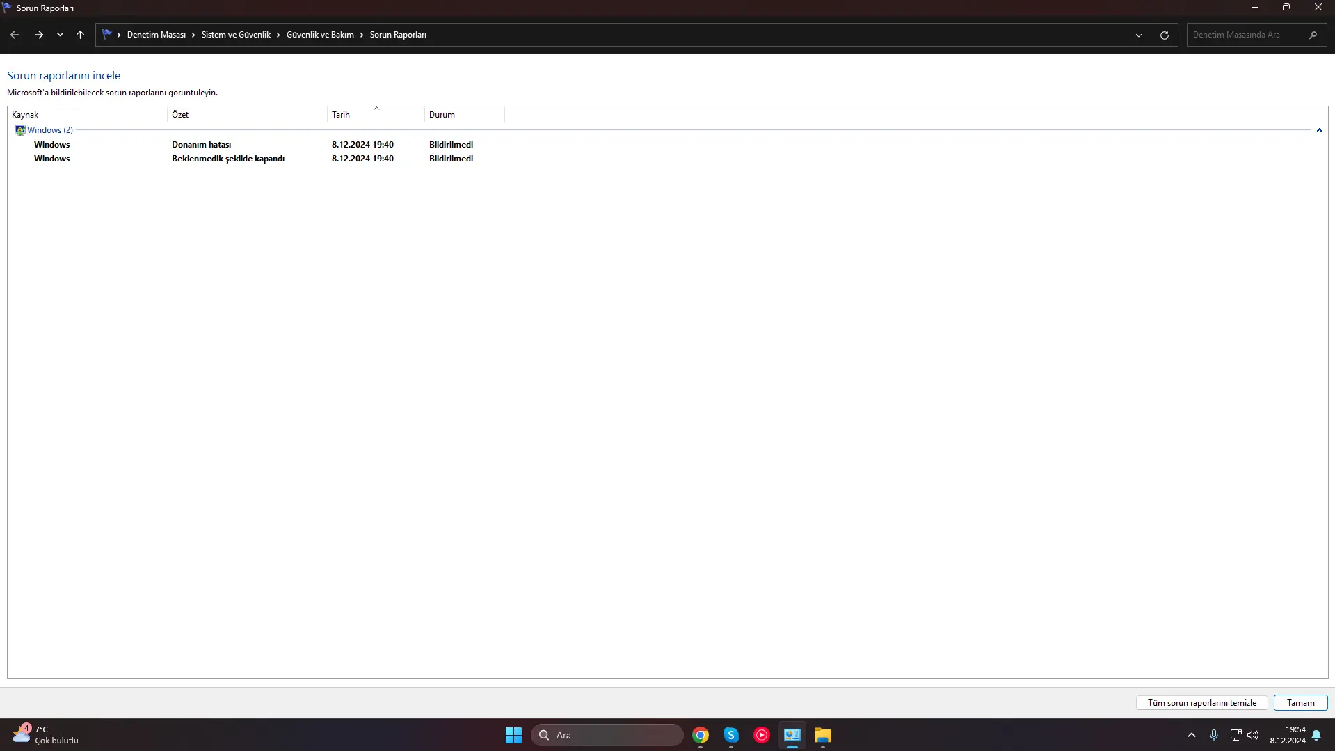Open recent locations dropdown arrow
The image size is (1335, 751).
[60, 35]
